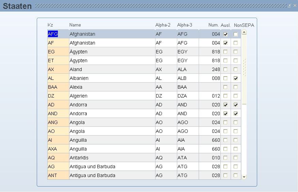Enable the Ausl. checkbox for Algerien
The height and width of the screenshot is (192, 298).
226,96
